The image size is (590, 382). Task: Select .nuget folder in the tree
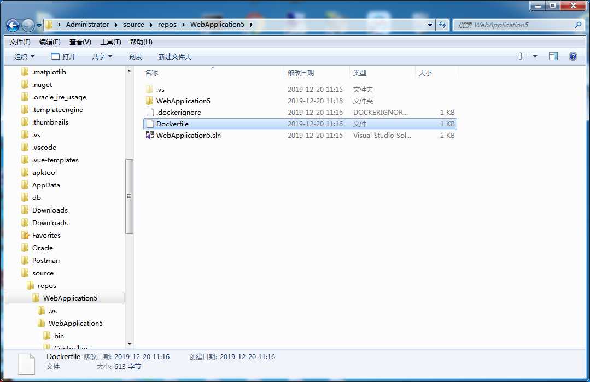pyautogui.click(x=42, y=85)
